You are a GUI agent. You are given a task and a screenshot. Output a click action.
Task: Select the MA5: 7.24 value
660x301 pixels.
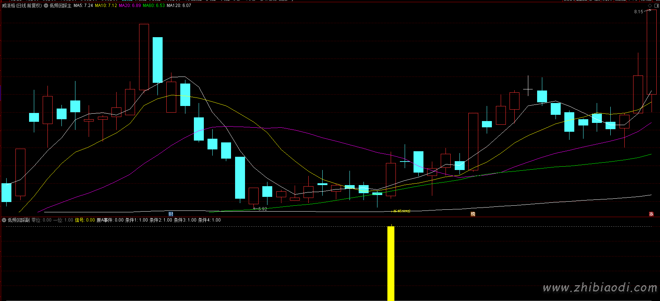[x=83, y=6]
